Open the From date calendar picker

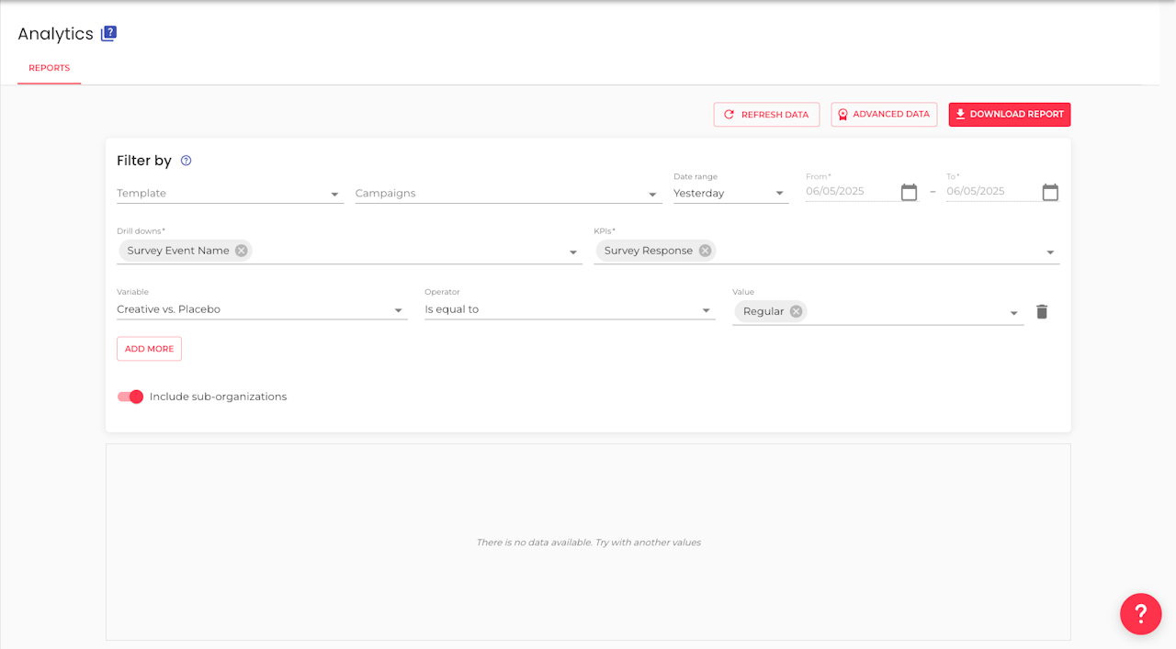(909, 192)
